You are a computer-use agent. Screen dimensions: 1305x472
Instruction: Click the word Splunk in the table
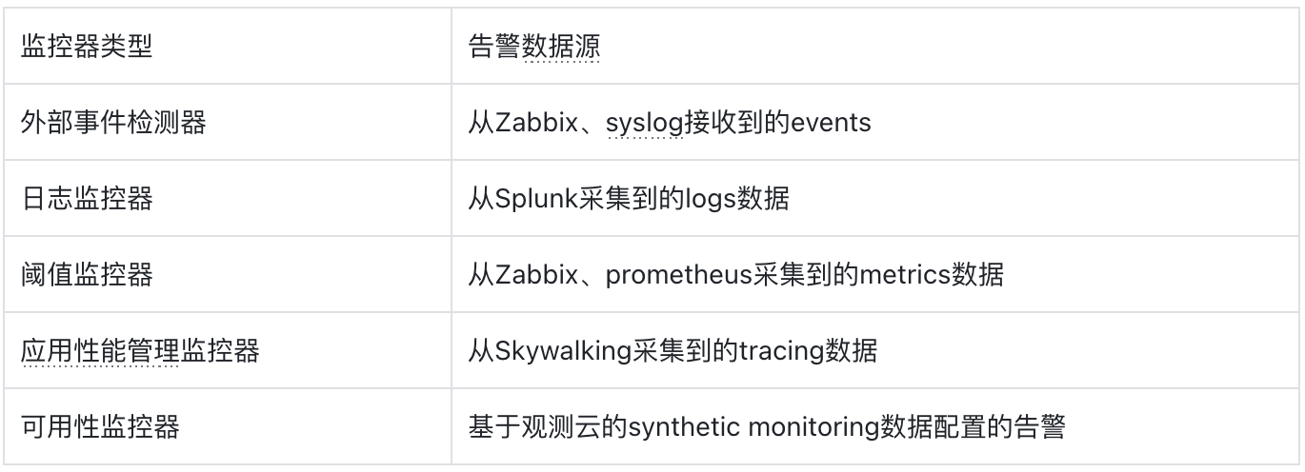pos(535,200)
